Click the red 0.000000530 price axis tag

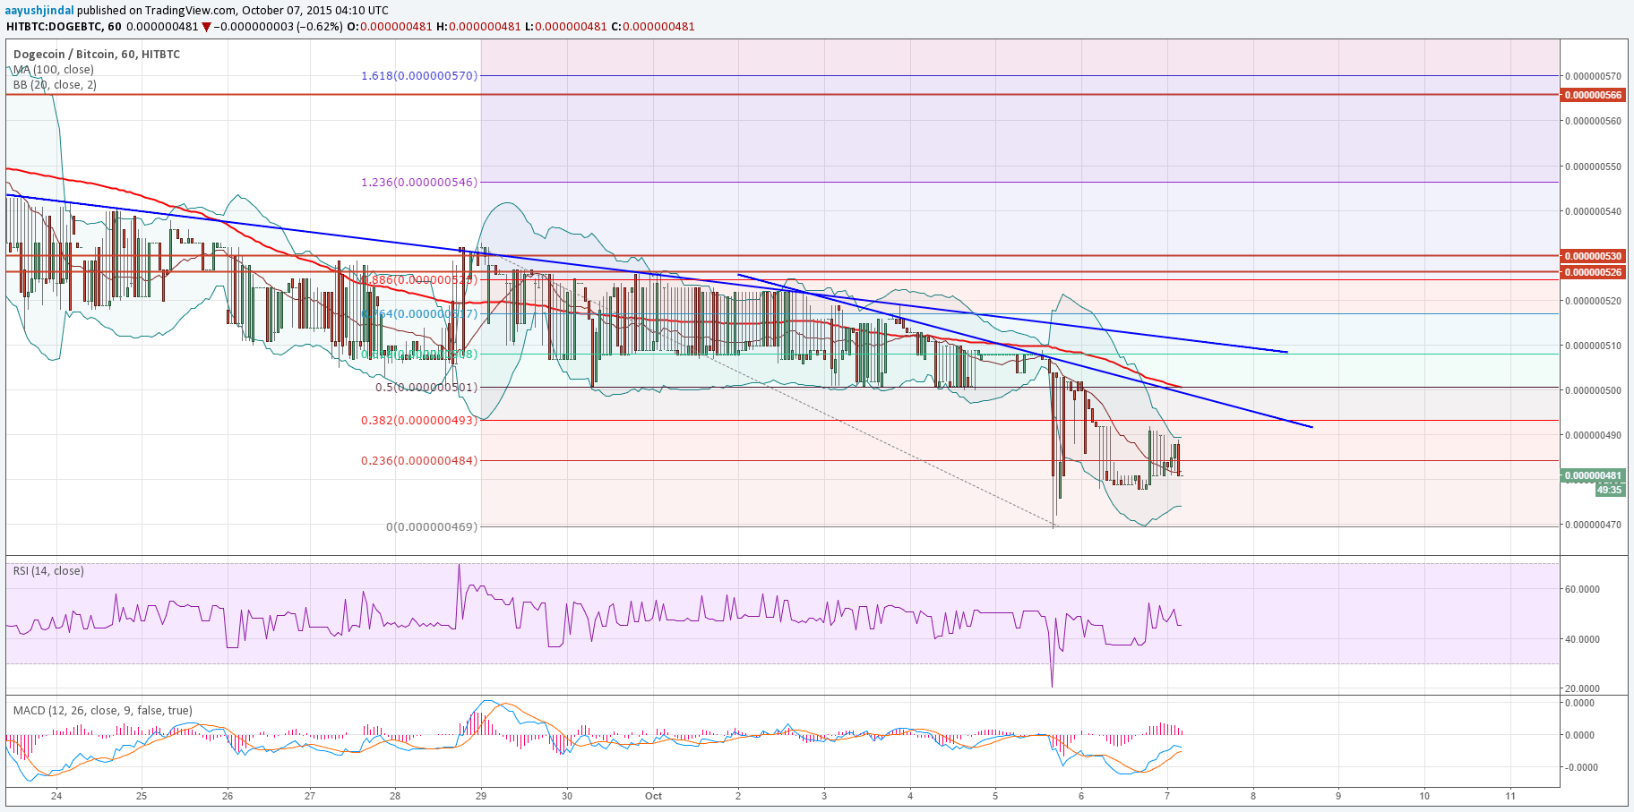[x=1593, y=256]
